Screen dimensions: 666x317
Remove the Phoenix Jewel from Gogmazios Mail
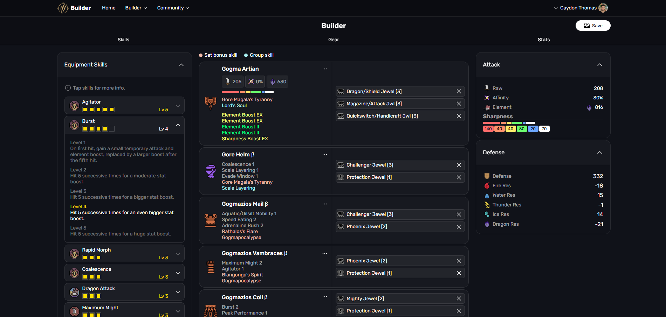coord(459,227)
